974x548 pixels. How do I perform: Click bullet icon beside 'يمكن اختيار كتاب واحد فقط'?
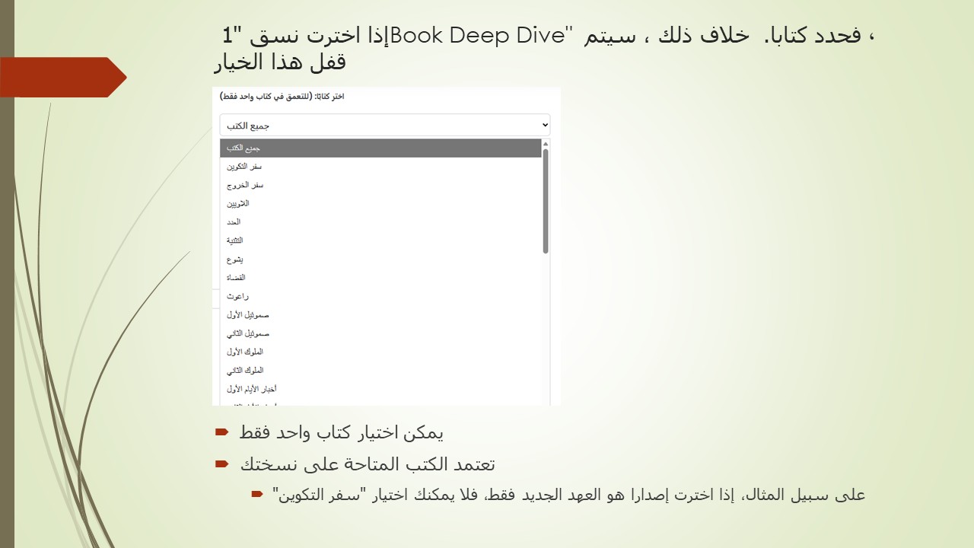(221, 432)
